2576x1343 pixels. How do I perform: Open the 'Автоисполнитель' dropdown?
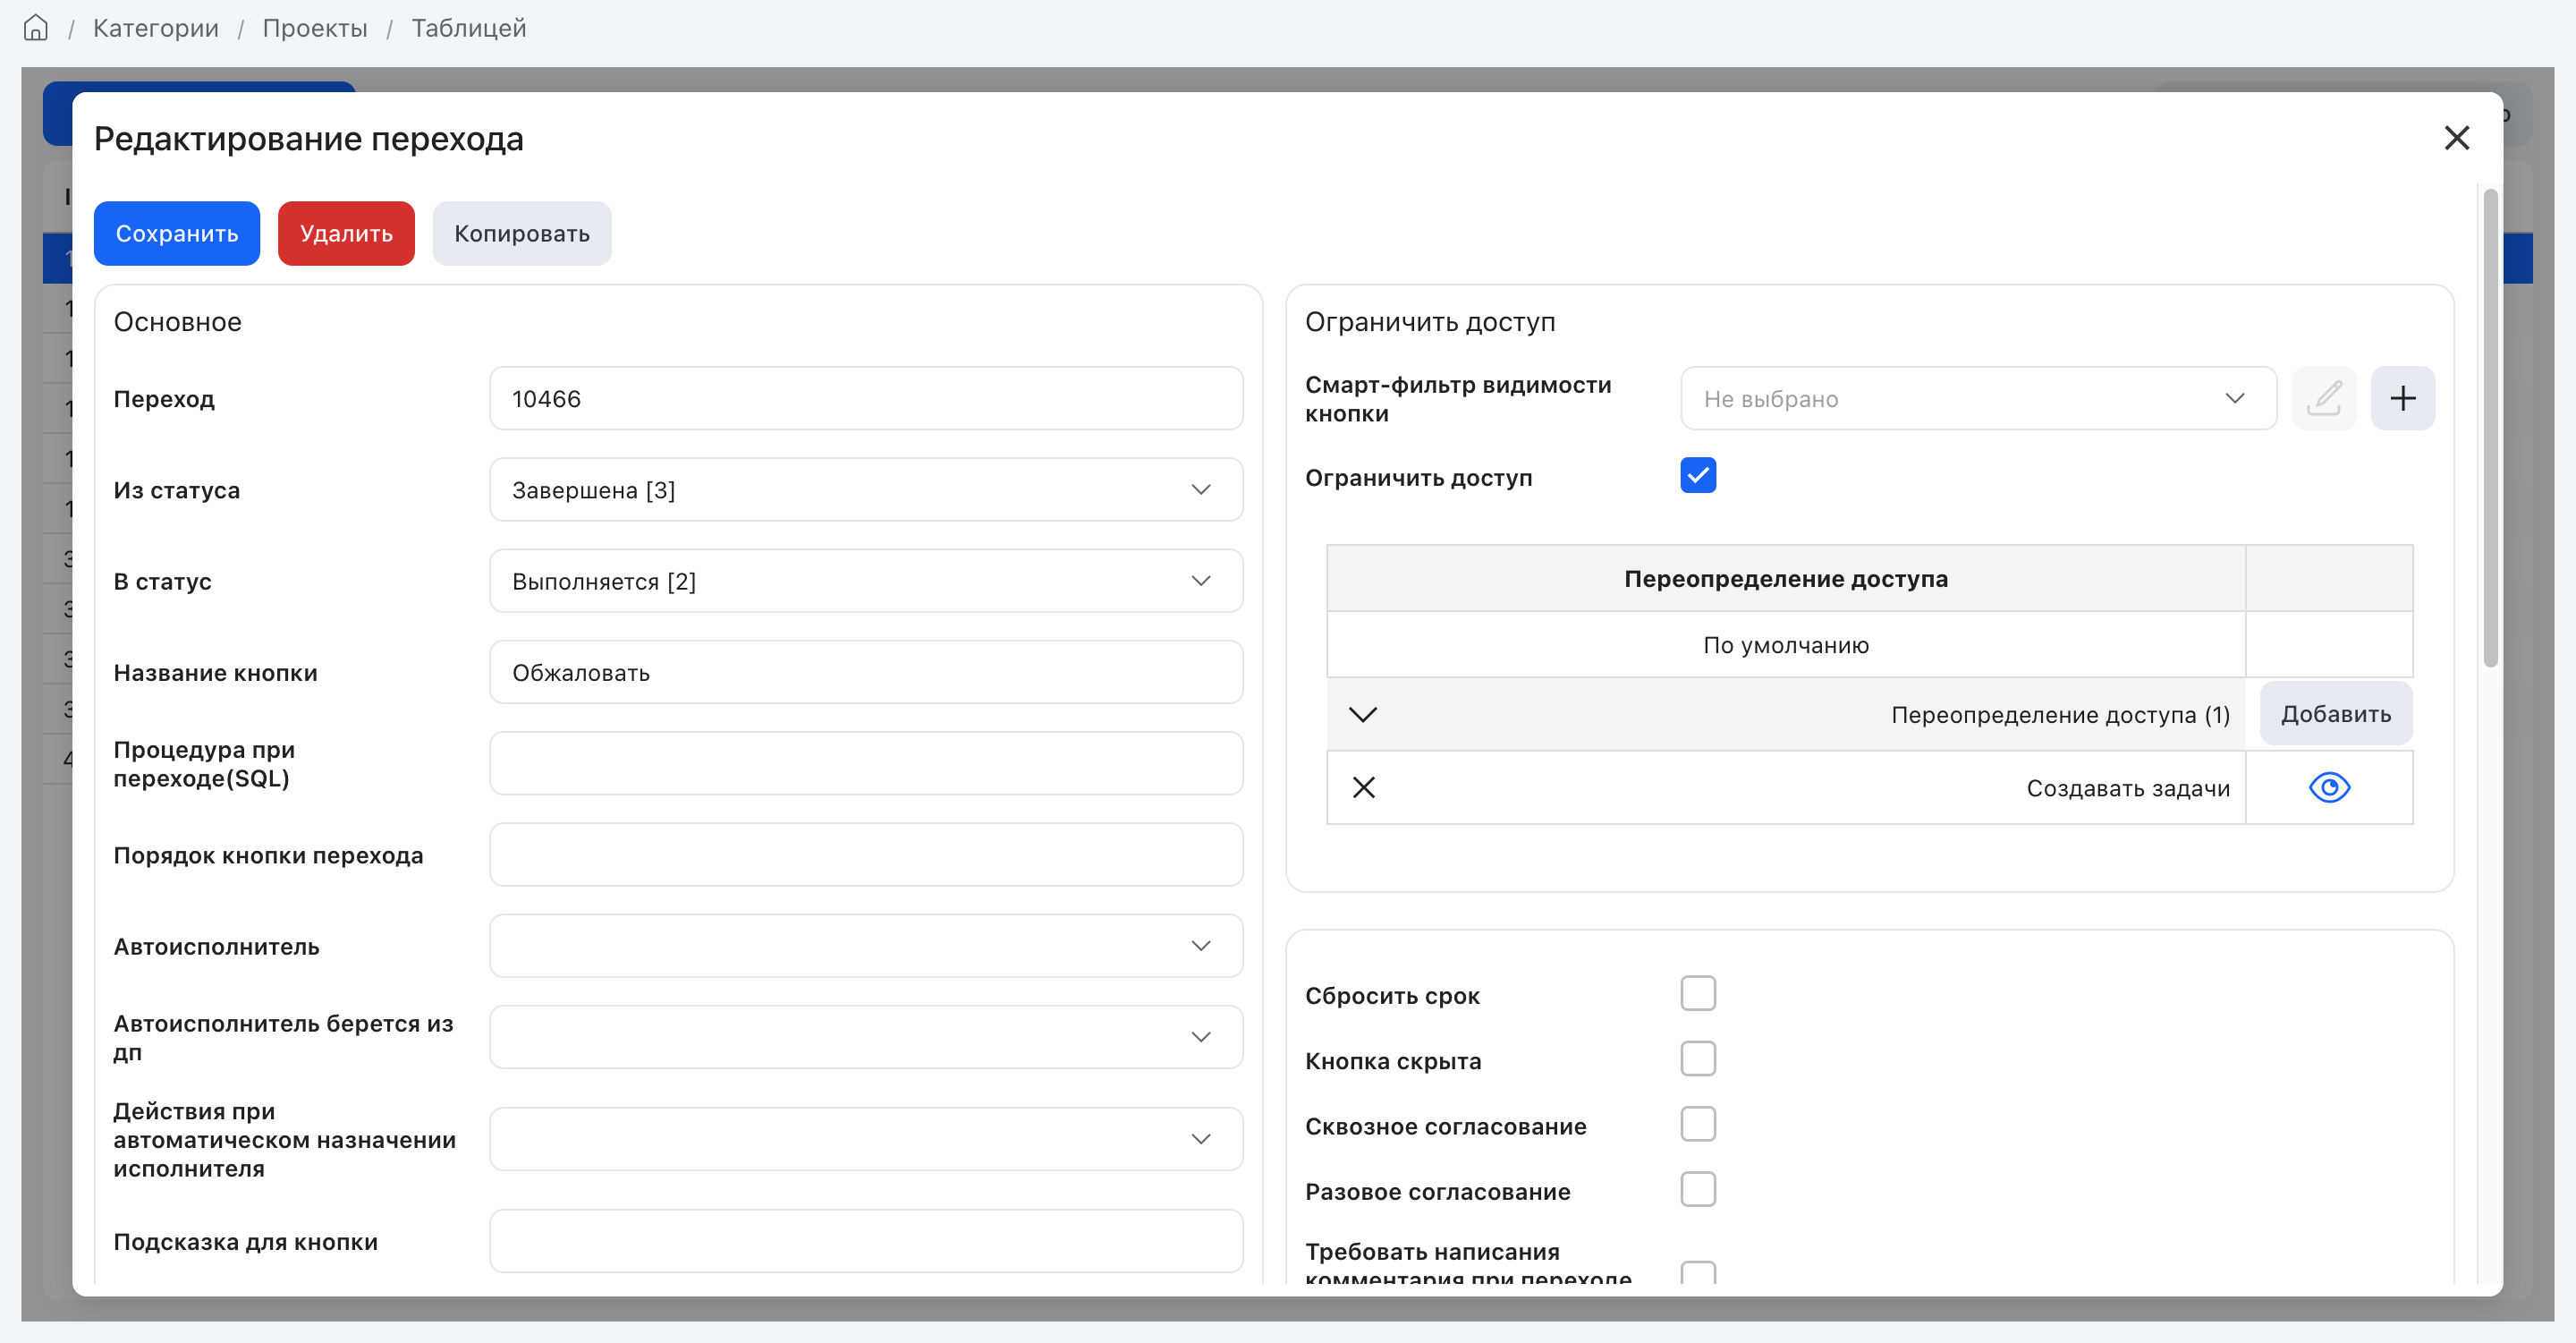click(866, 945)
